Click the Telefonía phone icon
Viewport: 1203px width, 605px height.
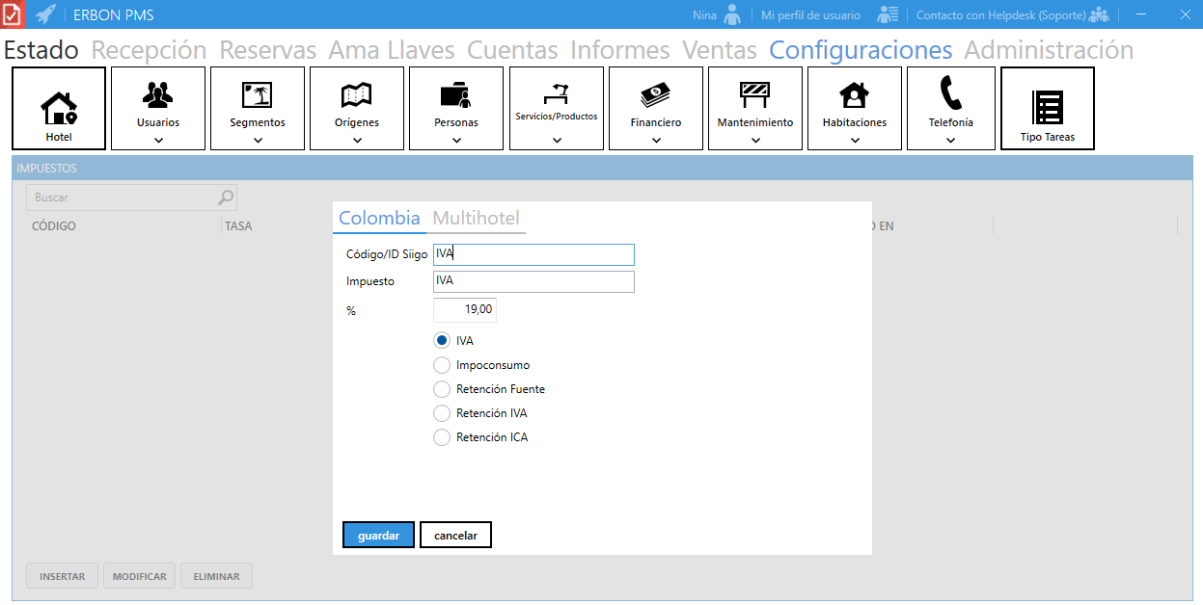point(950,93)
